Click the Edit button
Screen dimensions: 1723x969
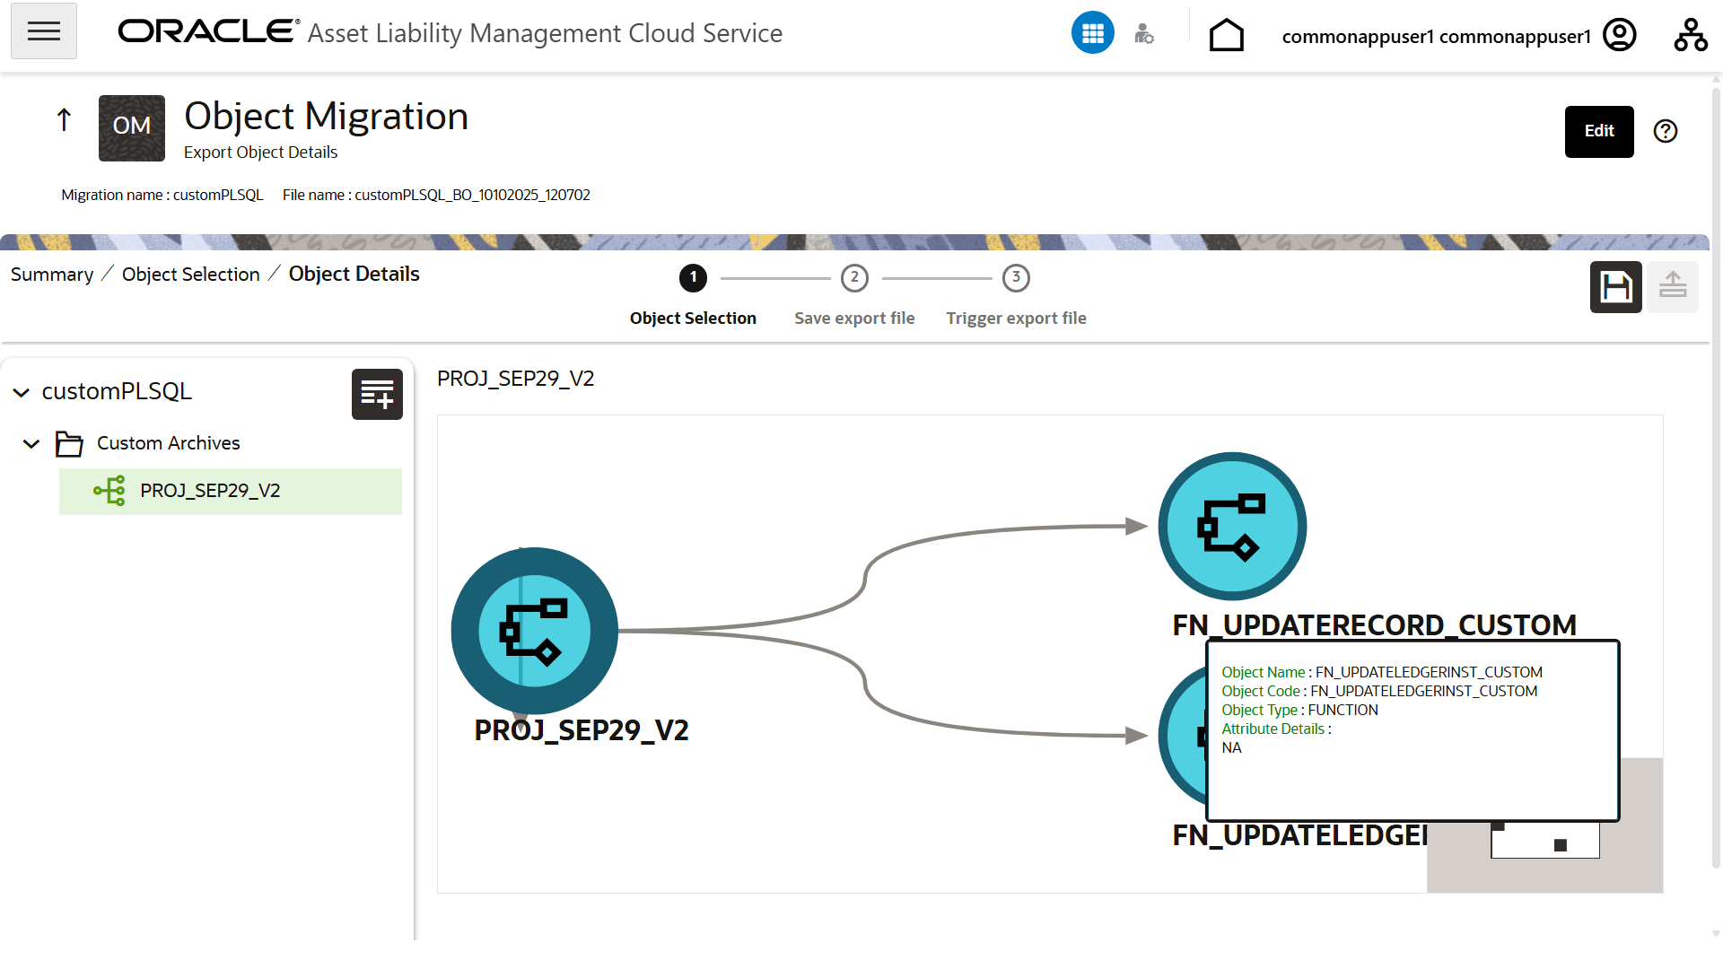[1598, 132]
